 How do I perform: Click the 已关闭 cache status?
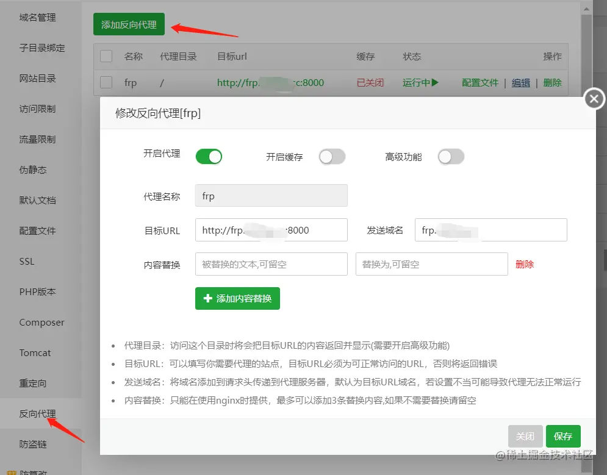pos(370,82)
